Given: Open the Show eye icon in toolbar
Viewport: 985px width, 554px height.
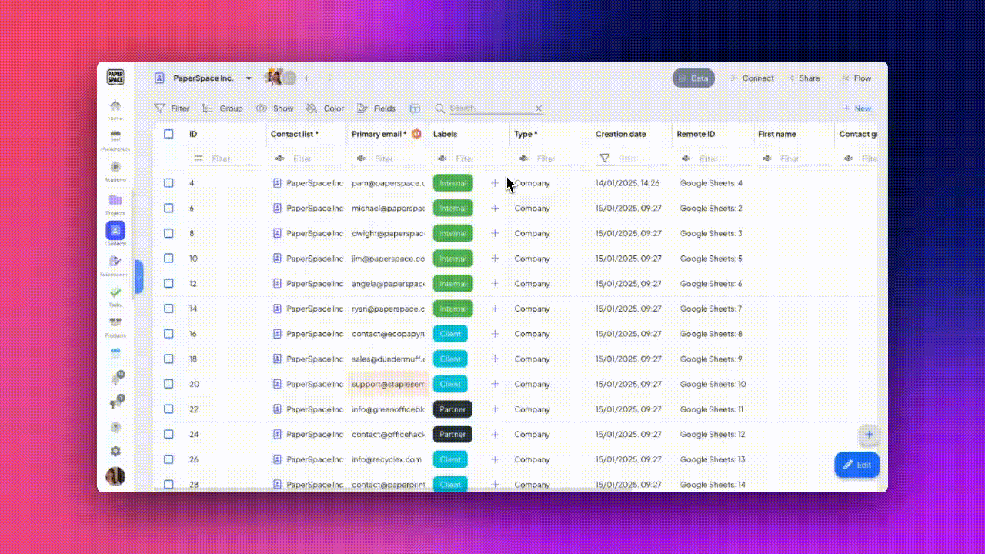Looking at the screenshot, I should (262, 108).
